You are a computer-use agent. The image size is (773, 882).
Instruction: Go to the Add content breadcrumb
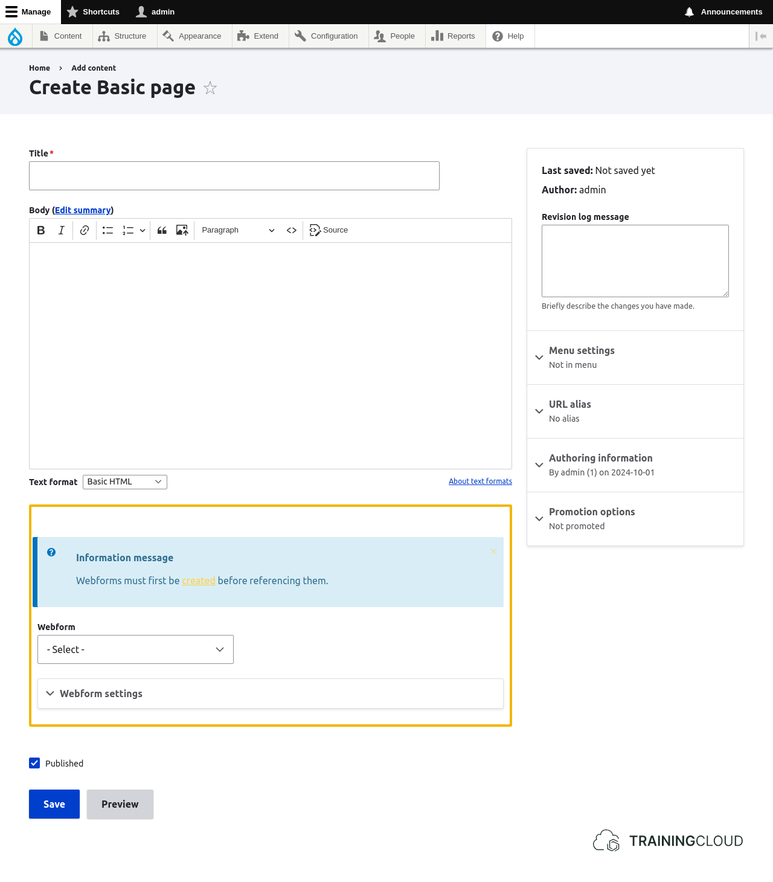tap(94, 68)
